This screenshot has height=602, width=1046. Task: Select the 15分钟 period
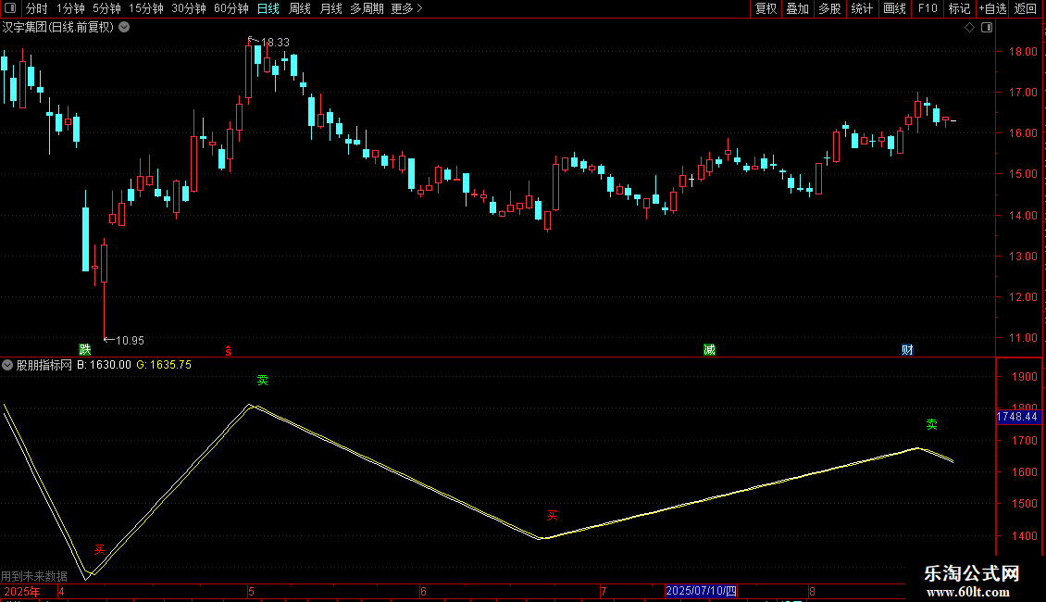pos(145,8)
